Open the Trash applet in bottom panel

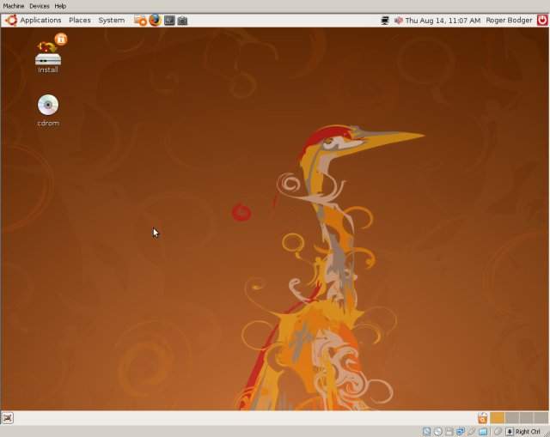tap(482, 418)
